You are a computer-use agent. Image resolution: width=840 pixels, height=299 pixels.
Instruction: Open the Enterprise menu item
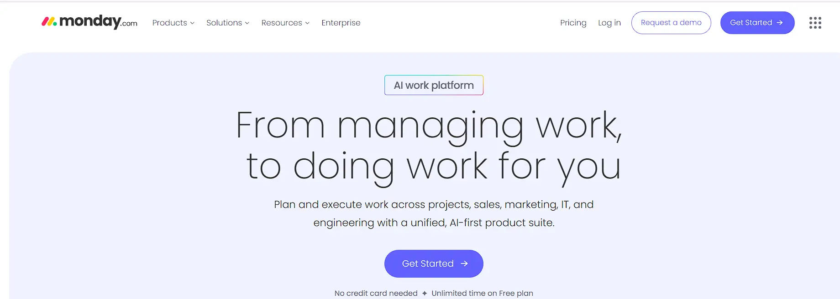pyautogui.click(x=341, y=23)
